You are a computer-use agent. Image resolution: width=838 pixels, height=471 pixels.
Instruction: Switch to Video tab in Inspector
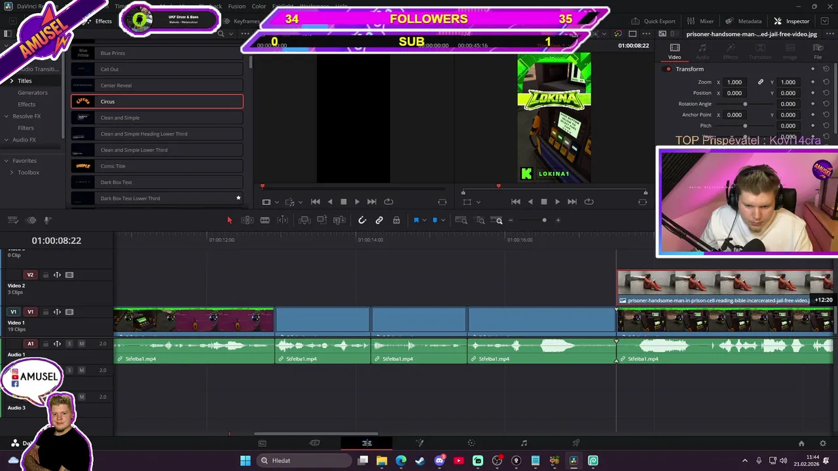pyautogui.click(x=674, y=52)
